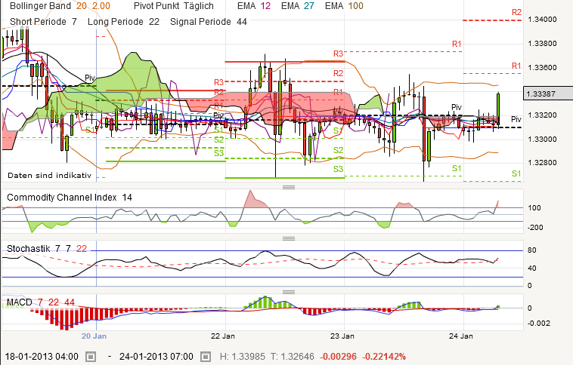This screenshot has height=365, width=573.
Task: Select the Signal Periode 44 setting
Action: (209, 22)
